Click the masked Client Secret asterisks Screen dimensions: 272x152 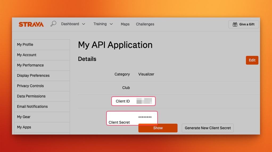point(145,118)
